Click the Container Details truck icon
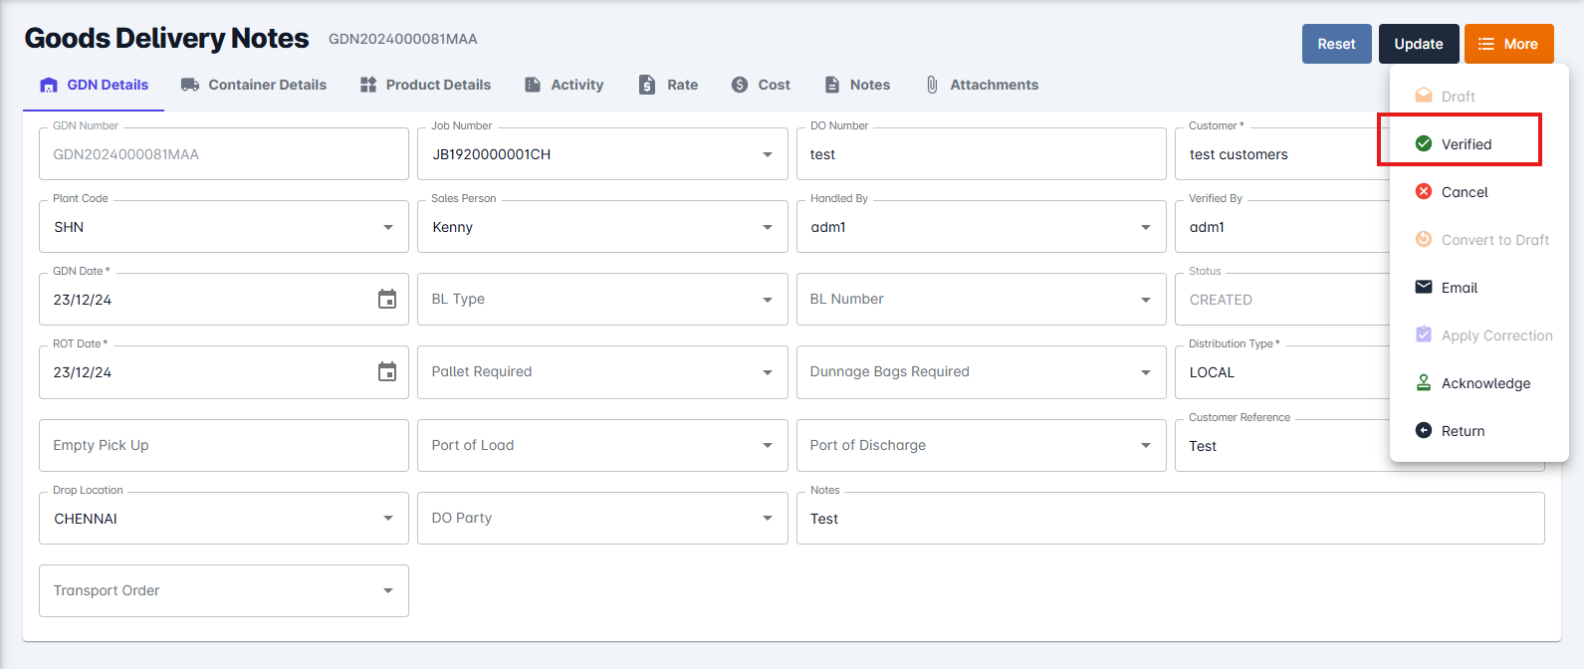 tap(190, 85)
